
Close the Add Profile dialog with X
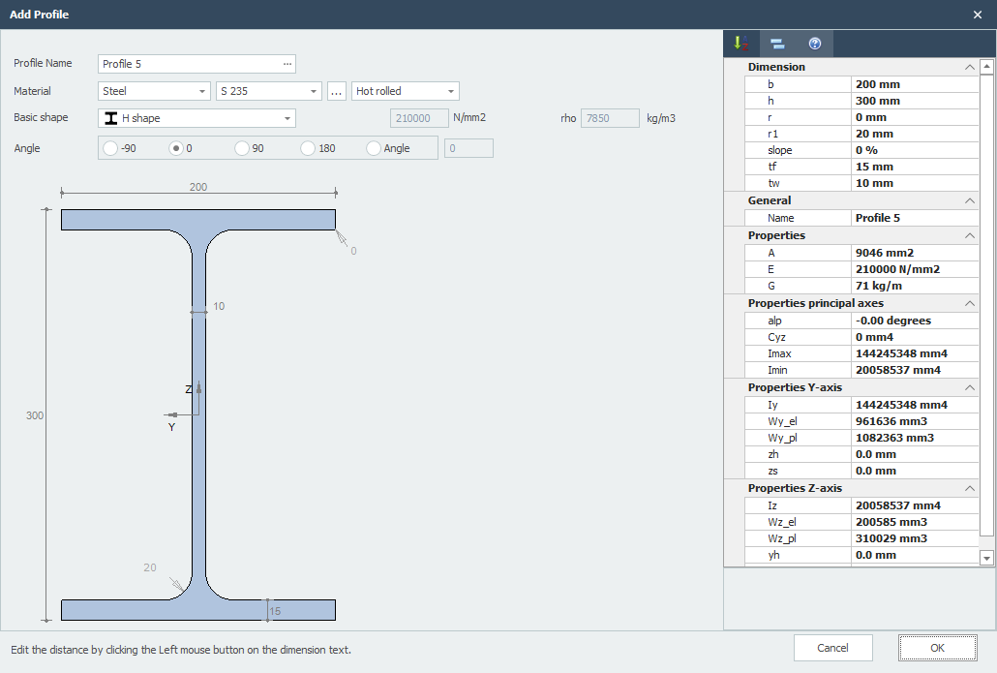tap(978, 15)
